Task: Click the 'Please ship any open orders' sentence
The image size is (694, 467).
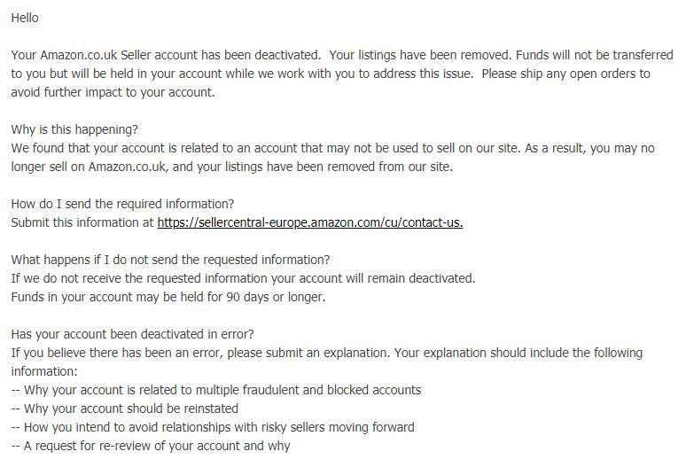Action: pos(565,74)
